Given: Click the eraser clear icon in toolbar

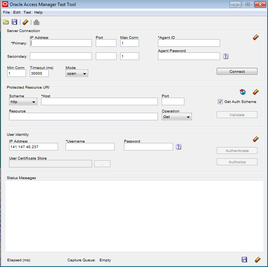Looking at the screenshot, I should (26, 22).
